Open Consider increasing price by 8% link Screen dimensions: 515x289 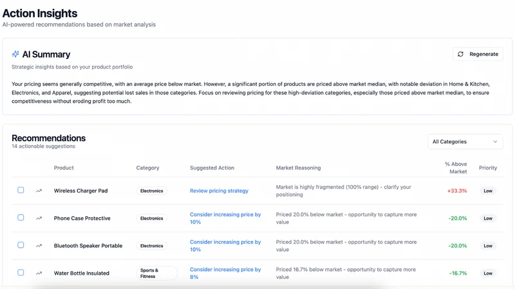click(x=225, y=274)
